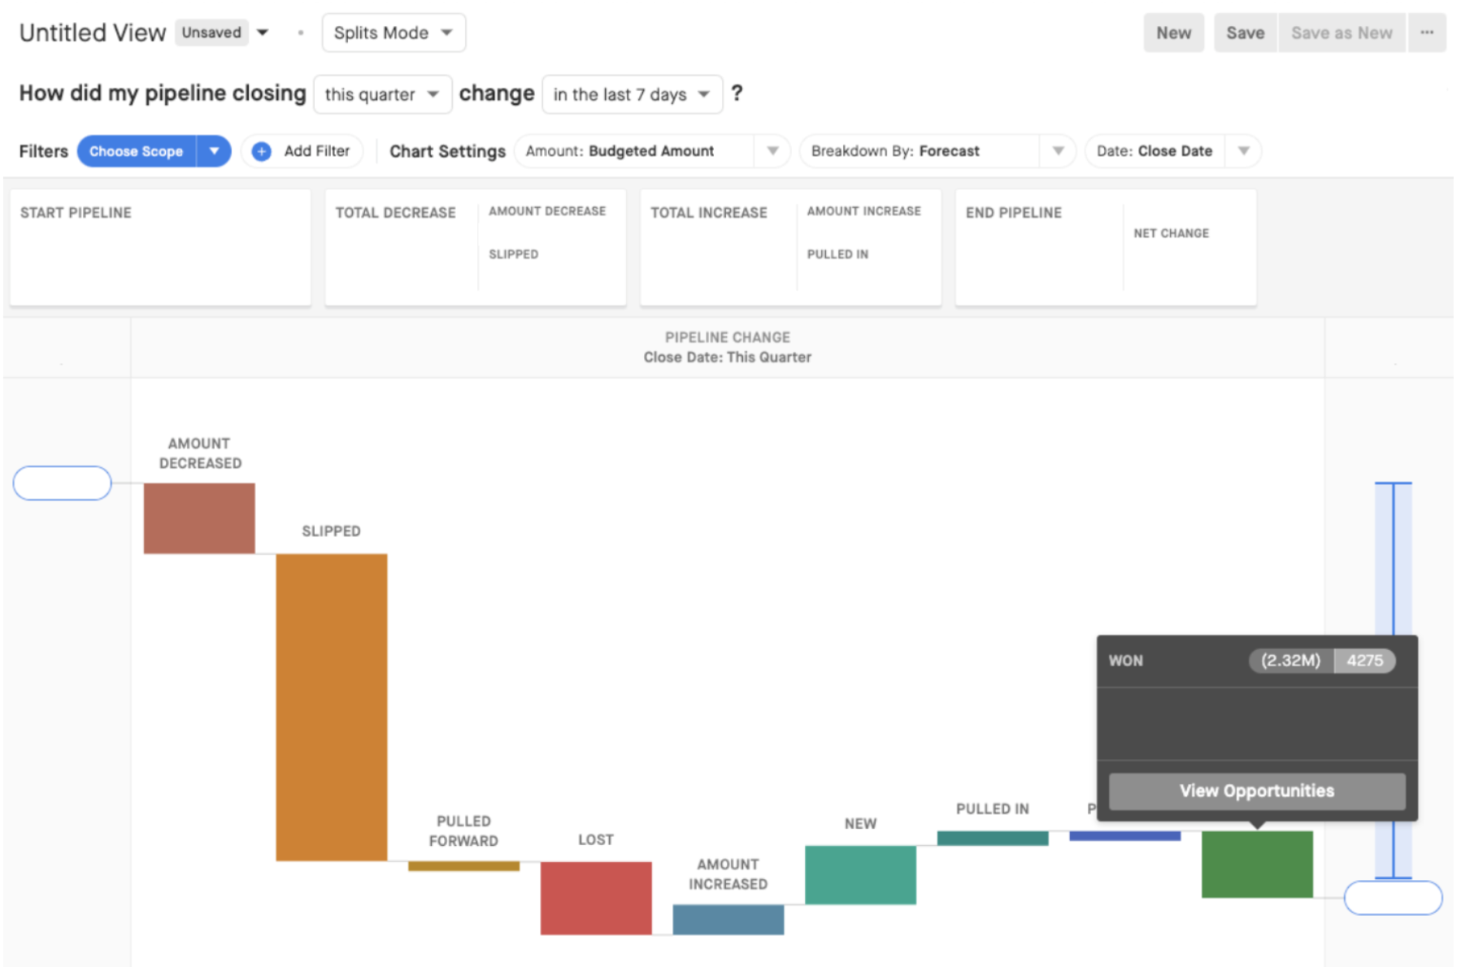The image size is (1457, 967).
Task: Click the plus icon beside Add Filter
Action: [x=261, y=151]
